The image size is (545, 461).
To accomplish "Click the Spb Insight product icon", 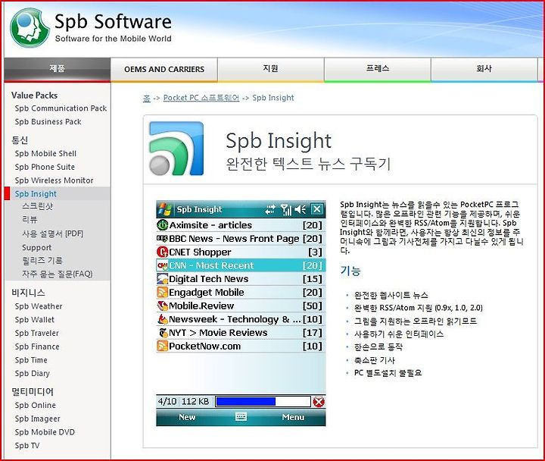I will (176, 148).
